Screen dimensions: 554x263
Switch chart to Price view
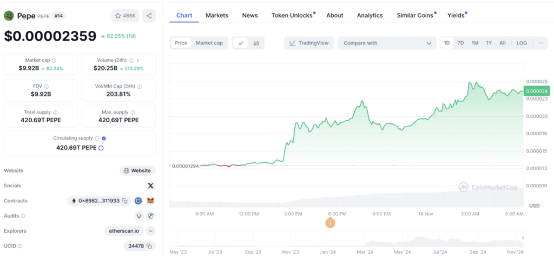181,43
